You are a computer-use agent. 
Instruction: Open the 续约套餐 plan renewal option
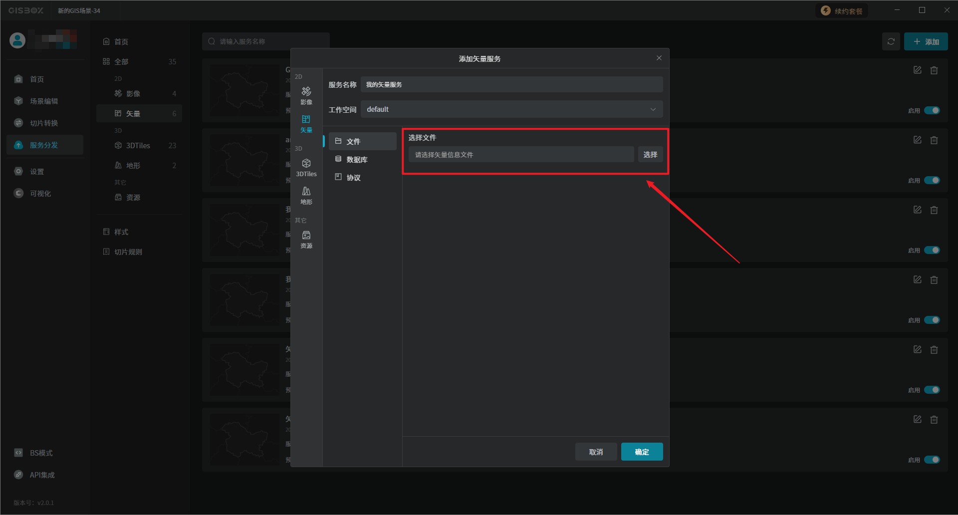pyautogui.click(x=842, y=11)
